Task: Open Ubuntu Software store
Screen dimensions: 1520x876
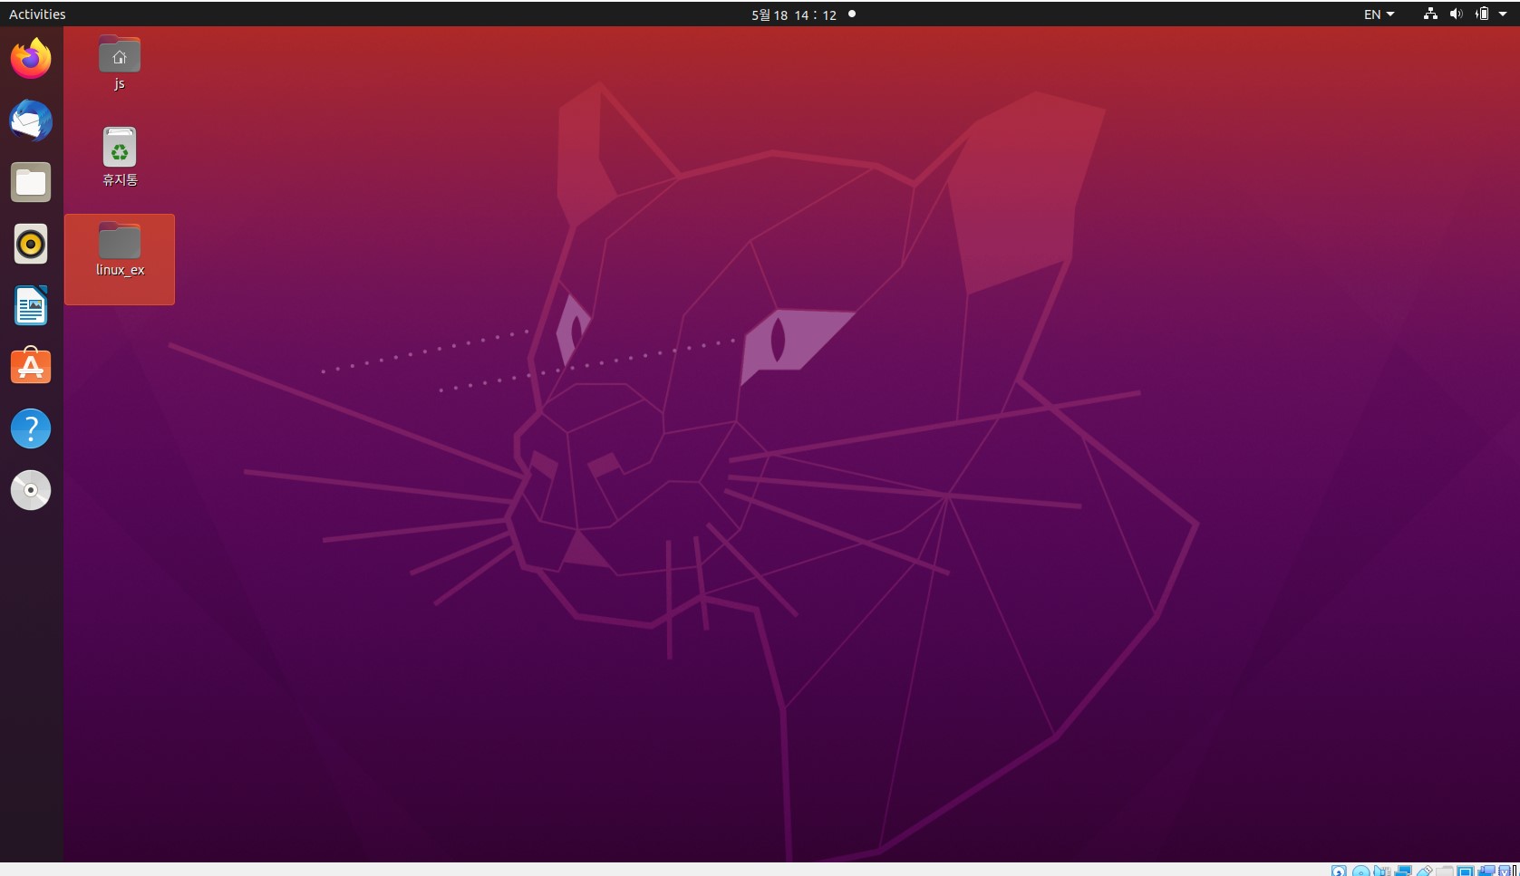Action: point(31,367)
